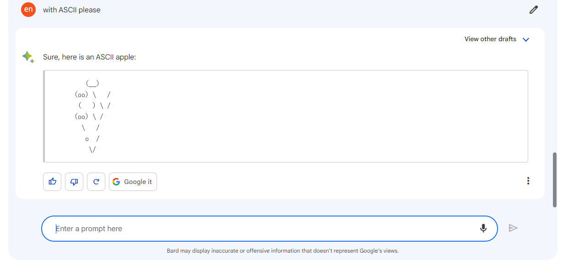
Task: Click the Google 'G' logo
Action: tap(116, 182)
